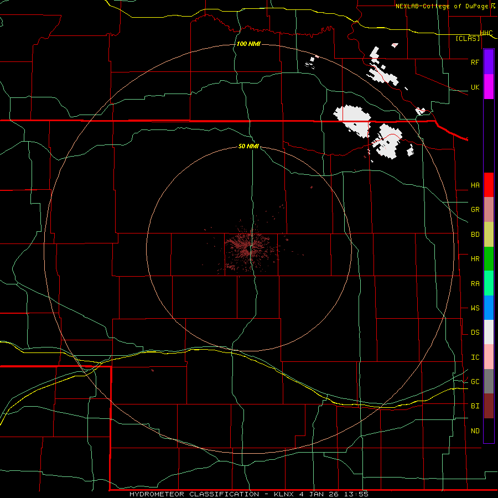The width and height of the screenshot is (498, 498).
Task: Click the UK legend label
Action: tap(475, 87)
